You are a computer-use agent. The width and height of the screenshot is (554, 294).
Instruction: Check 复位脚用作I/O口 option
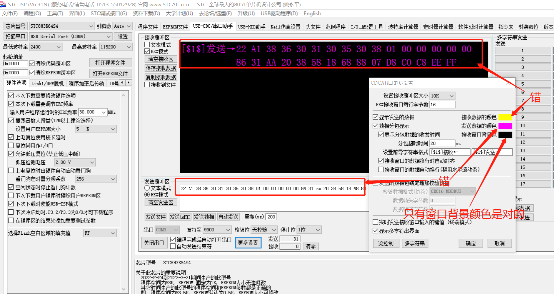pyautogui.click(x=11, y=145)
